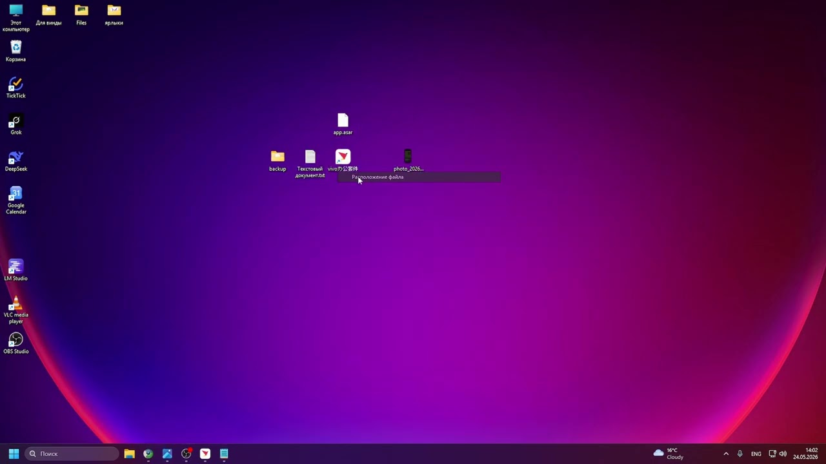The image size is (826, 464).
Task: Select the VLC media player shortcut
Action: (x=16, y=310)
